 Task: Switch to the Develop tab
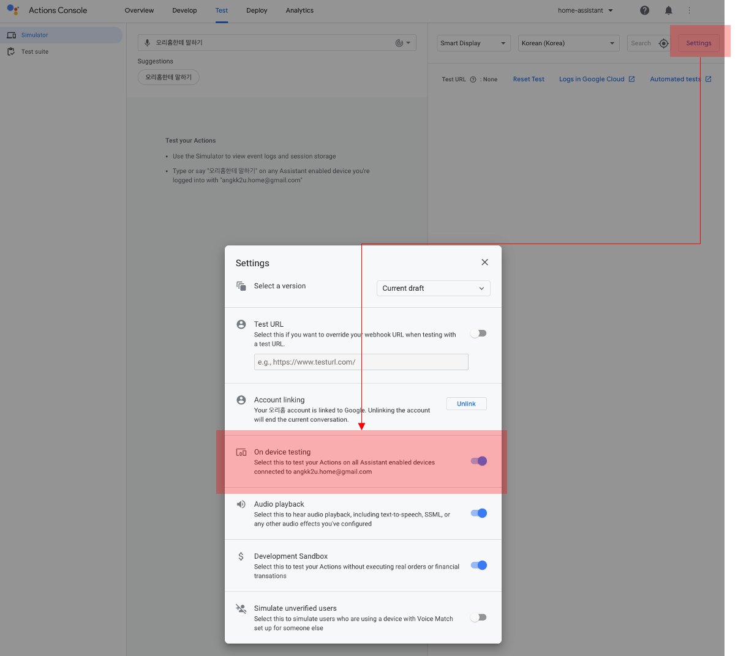click(x=184, y=10)
